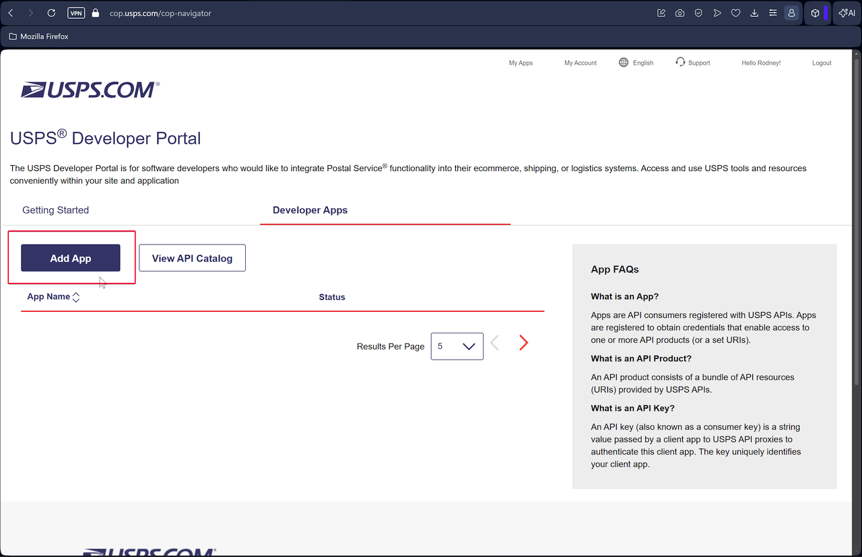Viewport: 862px width, 557px height.
Task: Open the browser downloads icon
Action: 754,13
